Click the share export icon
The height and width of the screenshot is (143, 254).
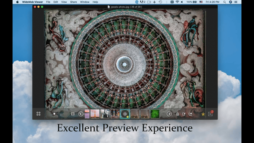coord(190,114)
